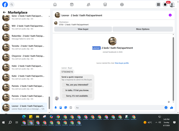Open the View buyer profile link
Viewport: 179px width, 131px height.
122,63
